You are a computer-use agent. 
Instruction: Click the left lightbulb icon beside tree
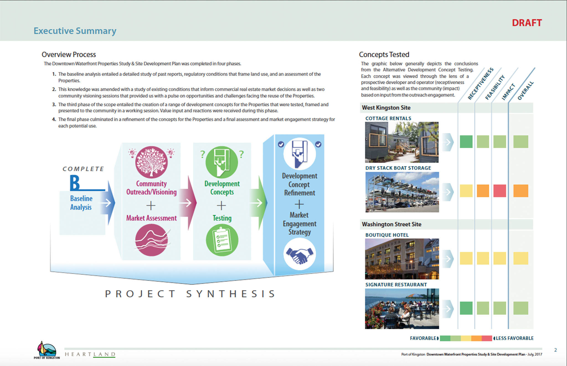[x=132, y=153]
